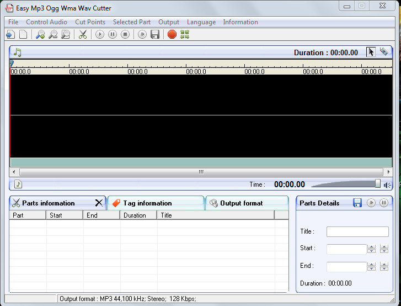The width and height of the screenshot is (401, 306).
Task: Click the Title column header
Action: (x=216, y=215)
